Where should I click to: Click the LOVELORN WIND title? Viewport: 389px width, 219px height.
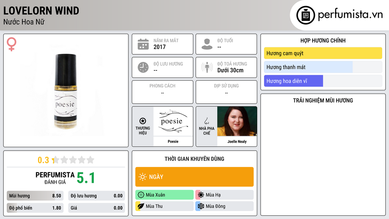tap(41, 11)
